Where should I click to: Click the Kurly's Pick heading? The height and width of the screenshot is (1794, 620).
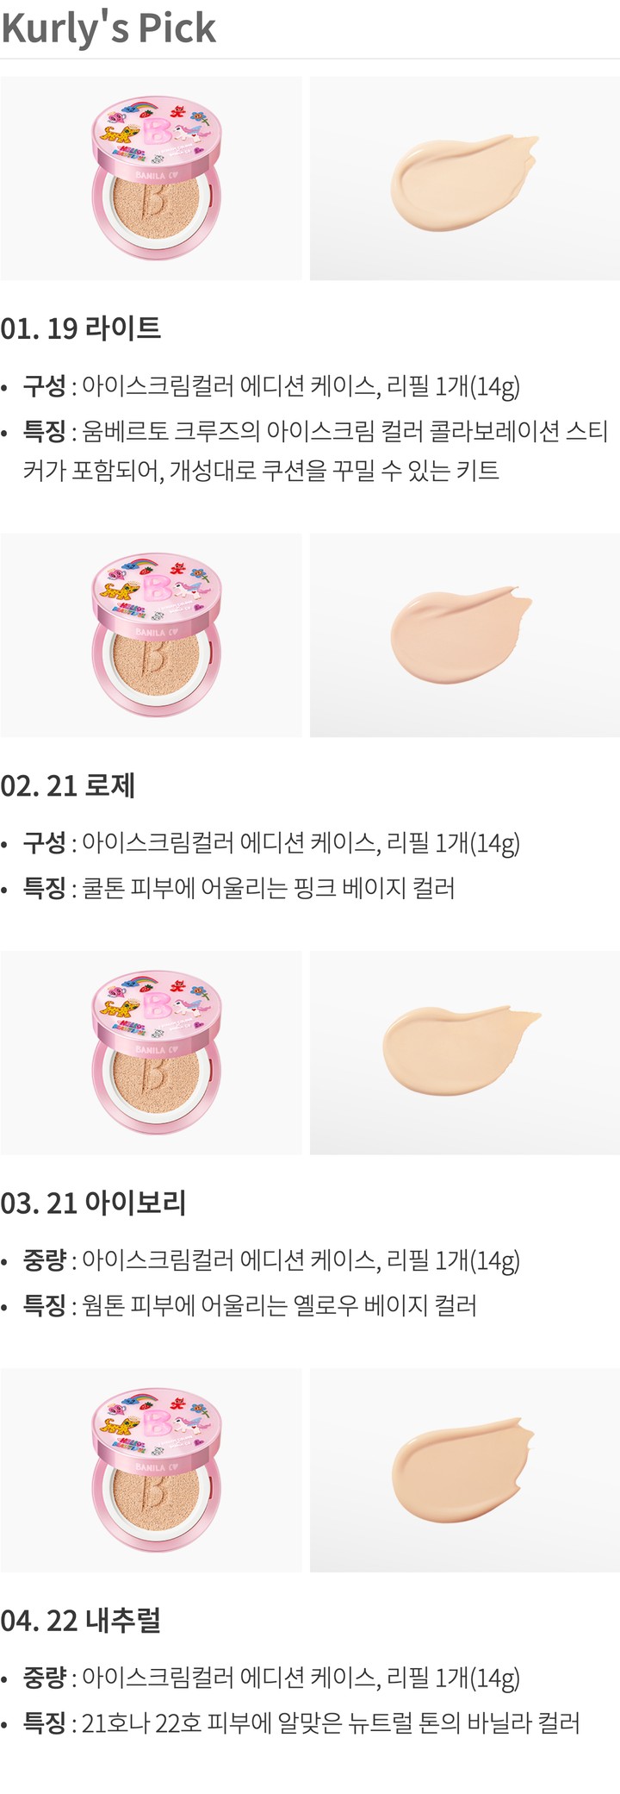pos(108,28)
